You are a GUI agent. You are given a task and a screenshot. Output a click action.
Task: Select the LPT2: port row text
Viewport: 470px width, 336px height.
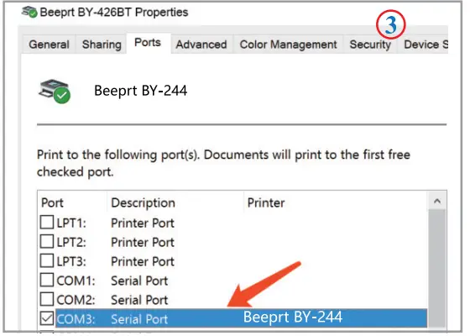71,243
